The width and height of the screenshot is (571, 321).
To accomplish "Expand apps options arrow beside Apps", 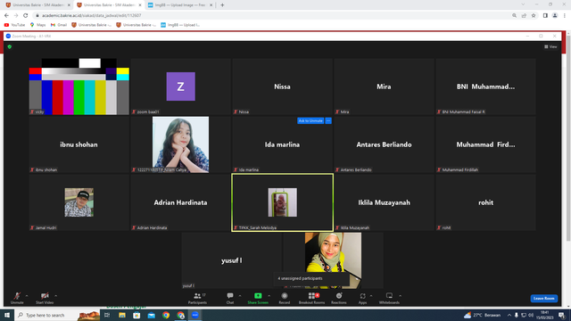I will pyautogui.click(x=371, y=295).
